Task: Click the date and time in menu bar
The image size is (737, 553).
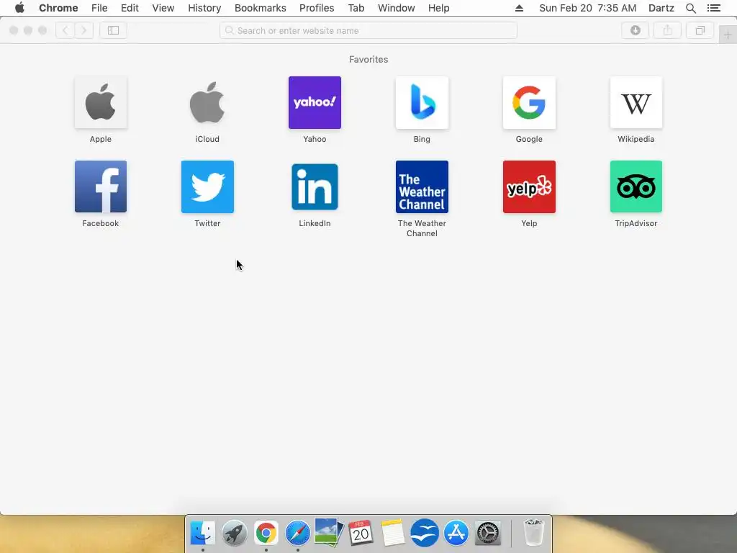Action: click(587, 8)
